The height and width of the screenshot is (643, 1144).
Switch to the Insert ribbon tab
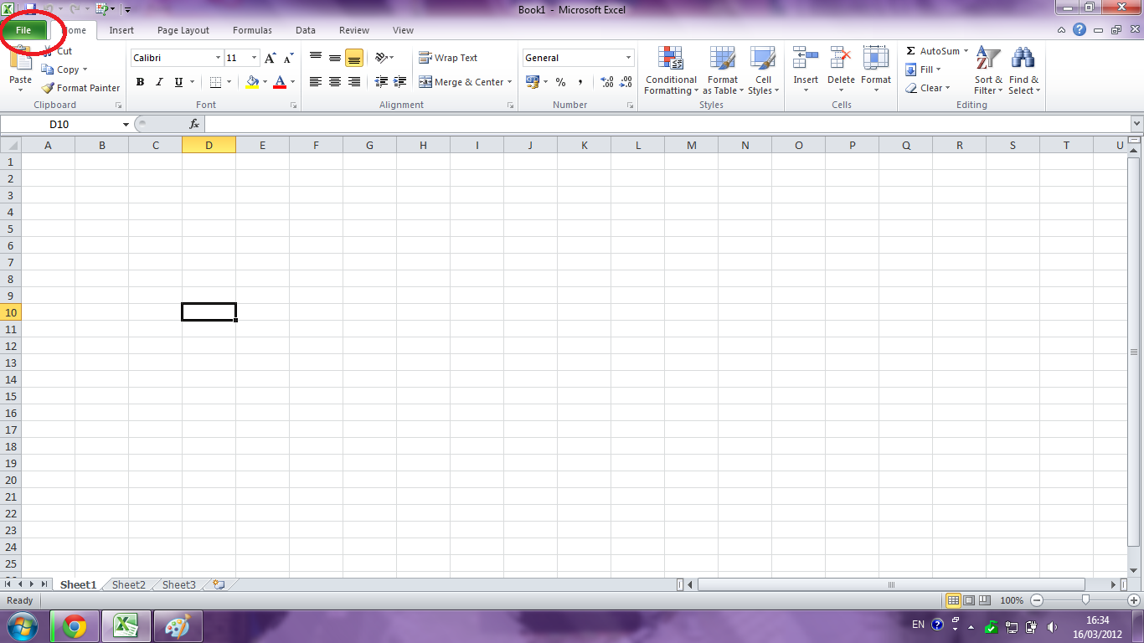pos(121,30)
